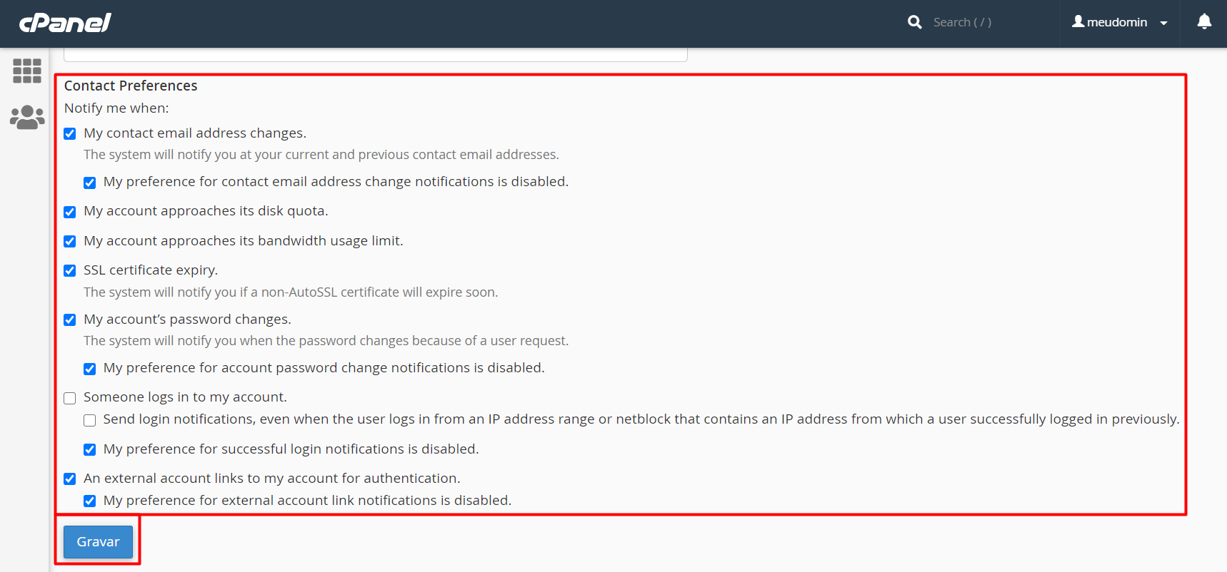1227x572 pixels.
Task: Uncheck bandwidth usage limit notification
Action: [70, 242]
